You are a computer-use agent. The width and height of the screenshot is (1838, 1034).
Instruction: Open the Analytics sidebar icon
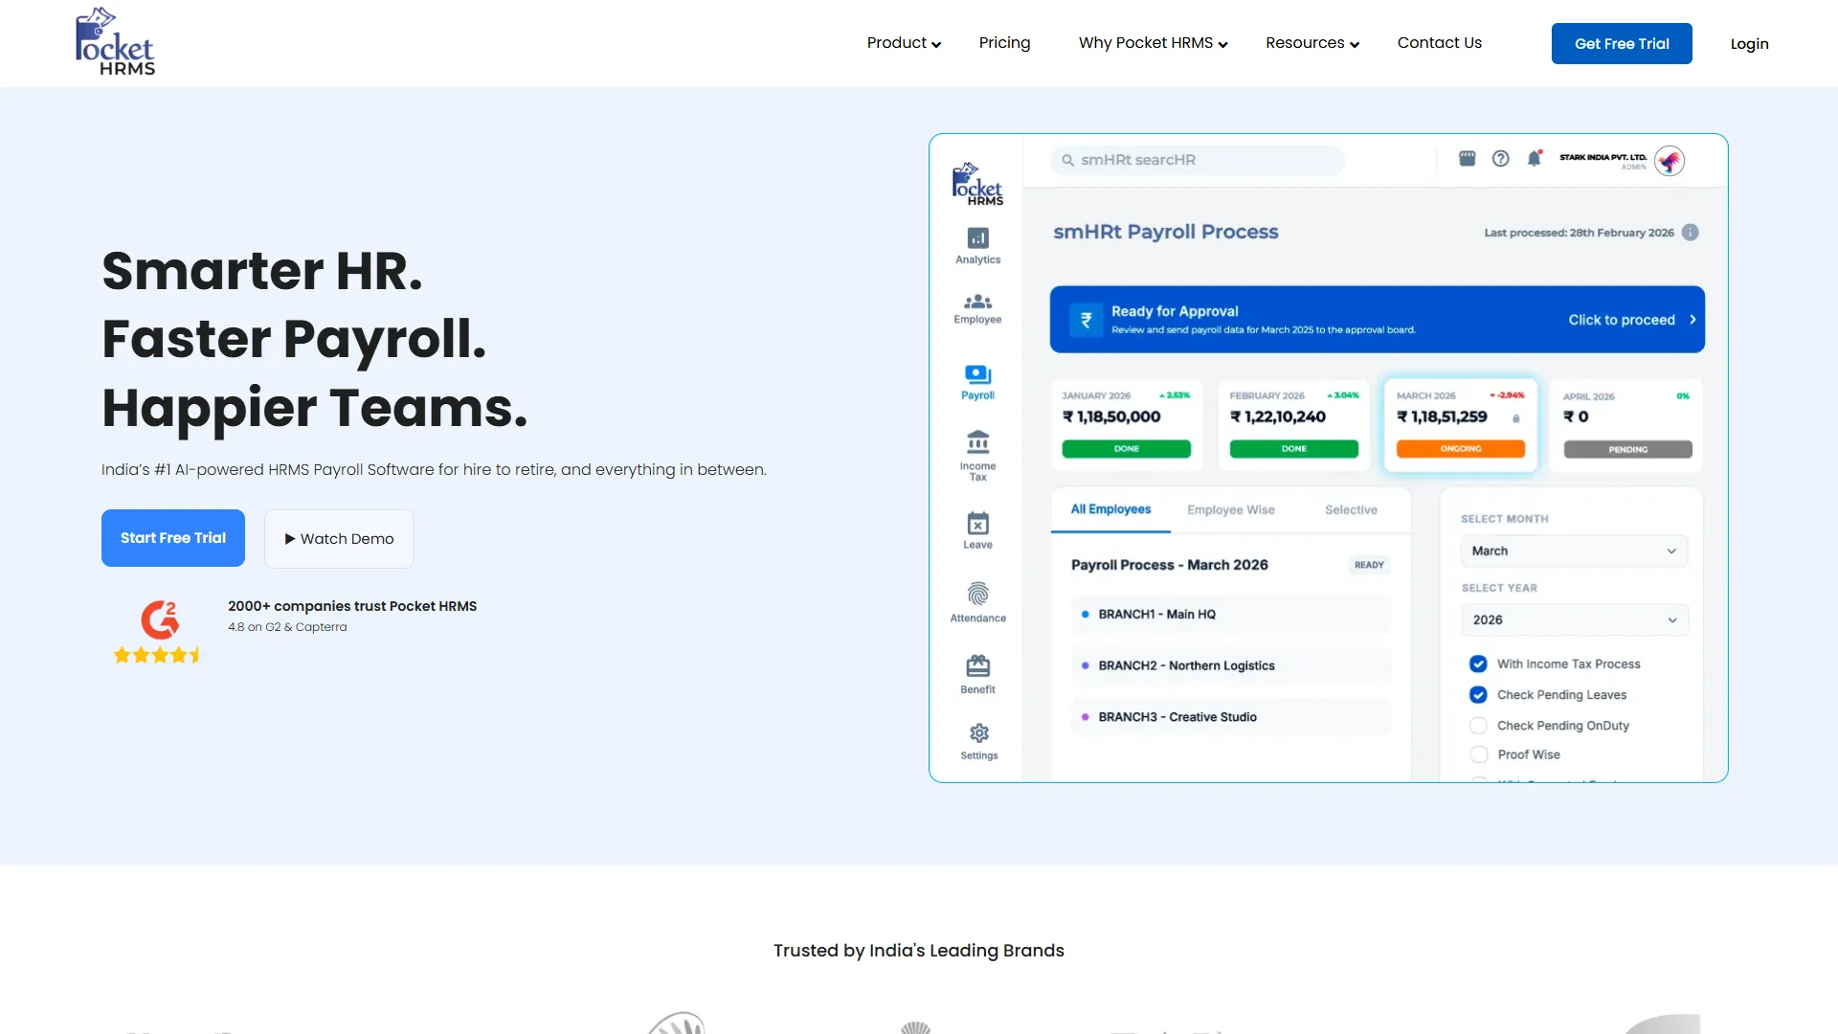click(x=977, y=237)
